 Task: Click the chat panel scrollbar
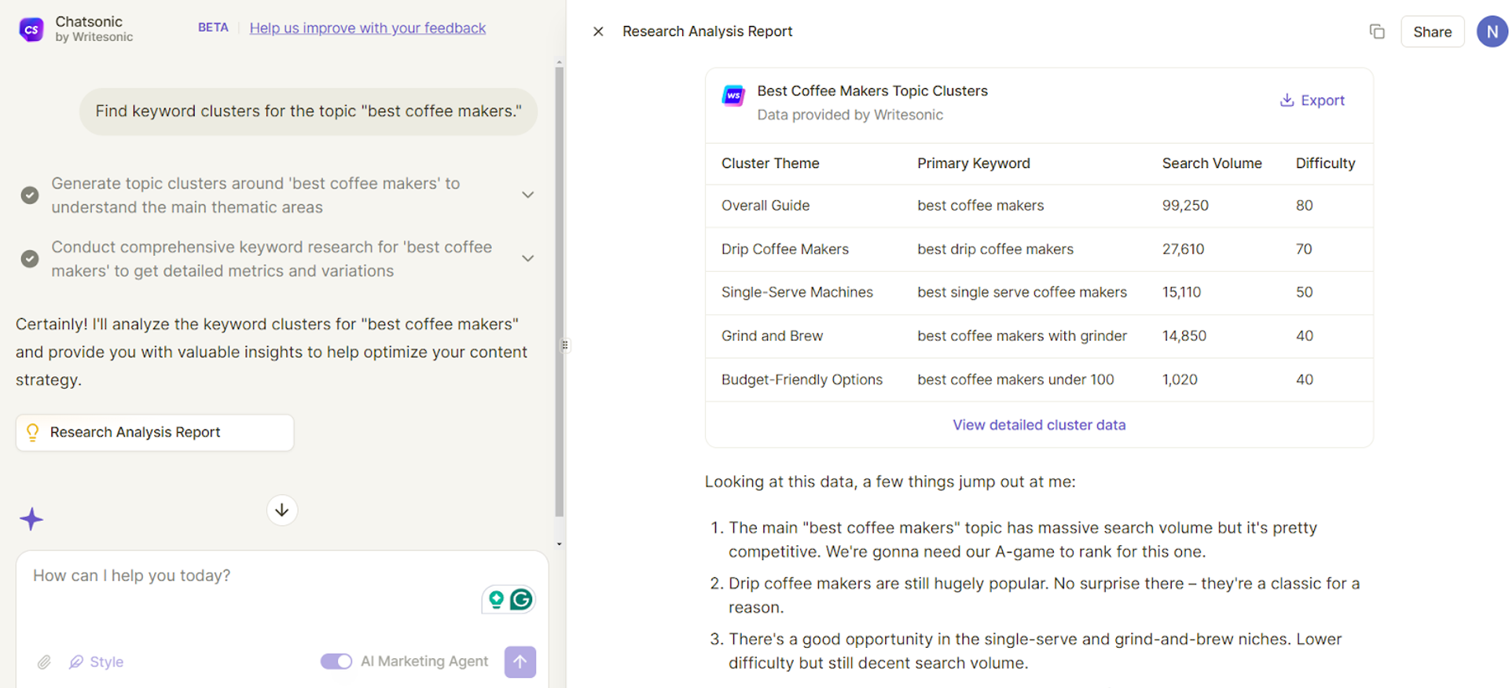[x=559, y=291]
